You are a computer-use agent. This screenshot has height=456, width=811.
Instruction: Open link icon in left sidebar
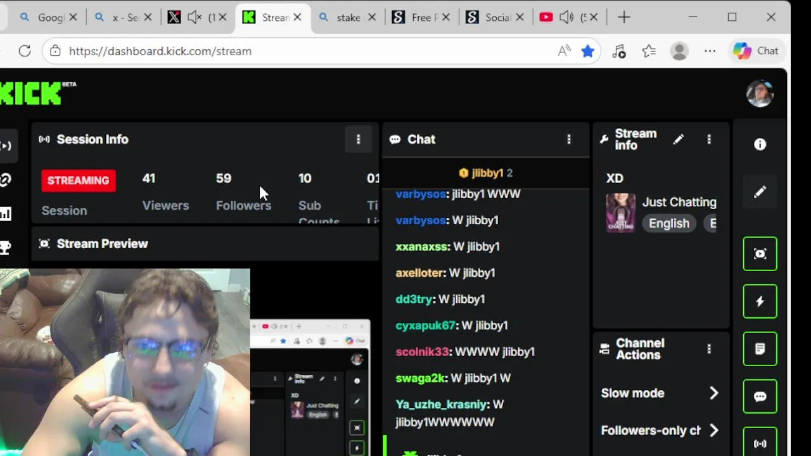(x=6, y=180)
